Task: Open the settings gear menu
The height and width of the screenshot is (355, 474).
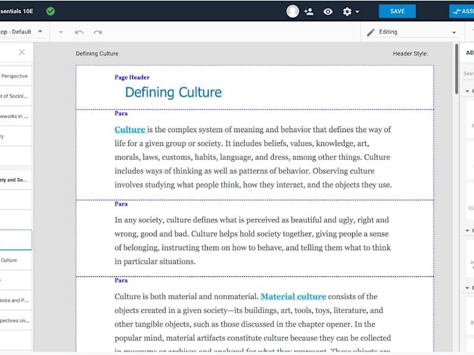Action: point(351,12)
